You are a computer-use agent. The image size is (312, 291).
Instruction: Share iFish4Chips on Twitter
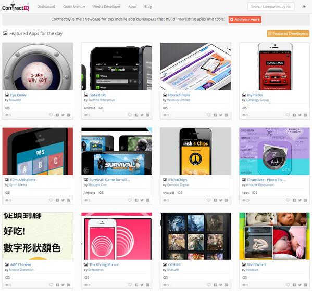tap(221, 200)
